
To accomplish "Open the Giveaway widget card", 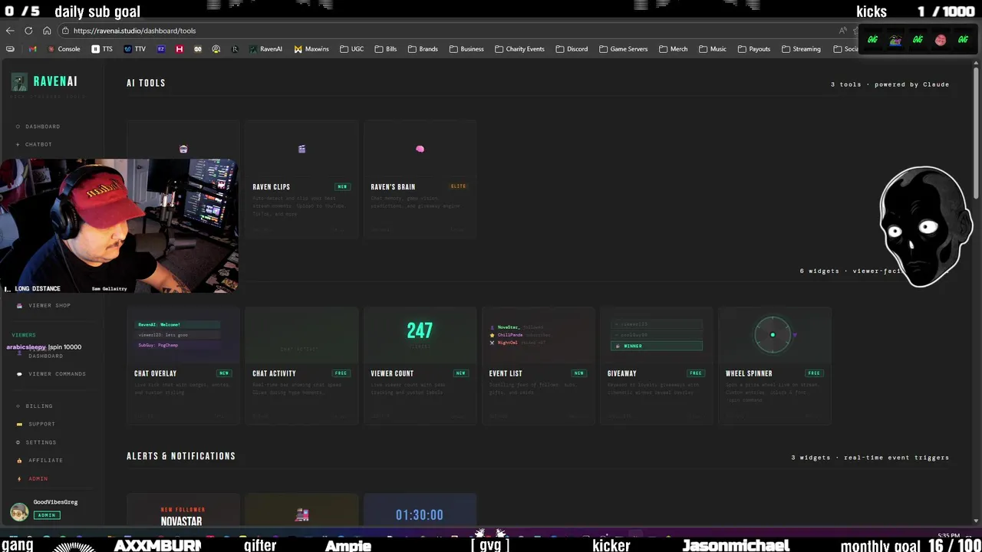I will (x=656, y=366).
